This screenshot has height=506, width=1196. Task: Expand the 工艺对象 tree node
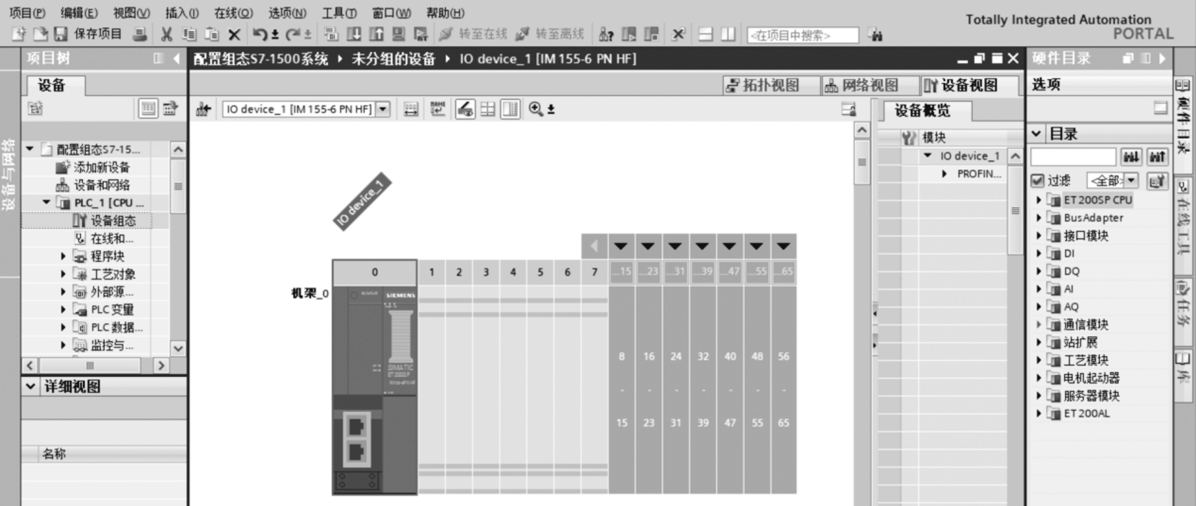click(x=63, y=274)
